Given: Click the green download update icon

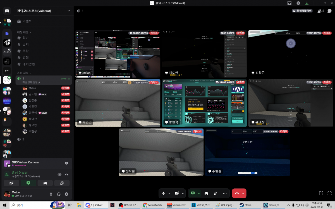Looking at the screenshot, I should pyautogui.click(x=307, y=3).
